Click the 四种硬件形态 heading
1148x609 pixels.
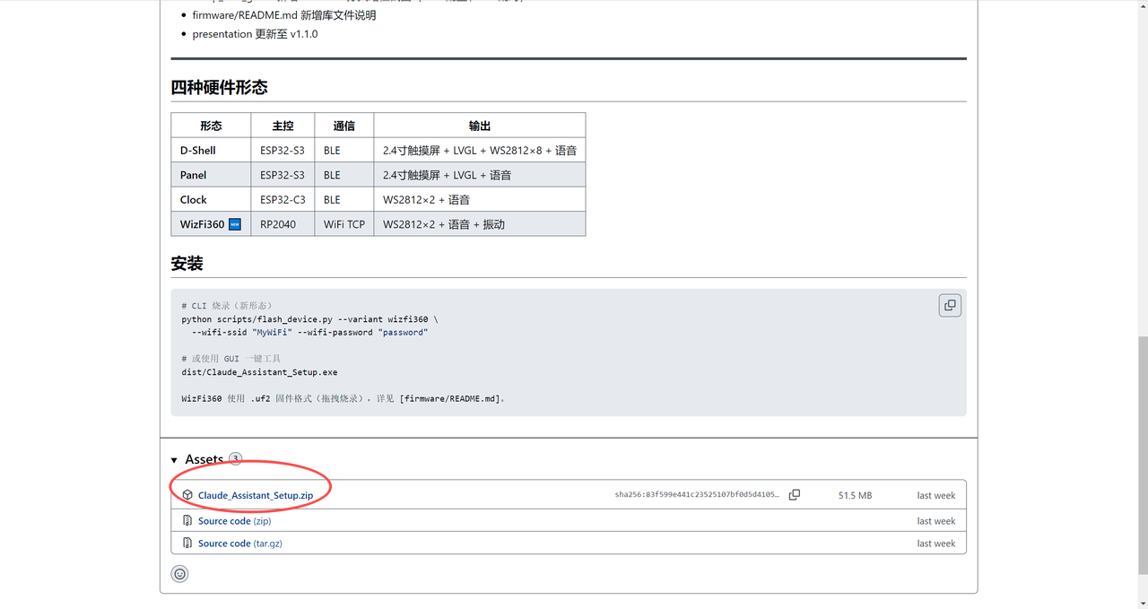pos(219,87)
